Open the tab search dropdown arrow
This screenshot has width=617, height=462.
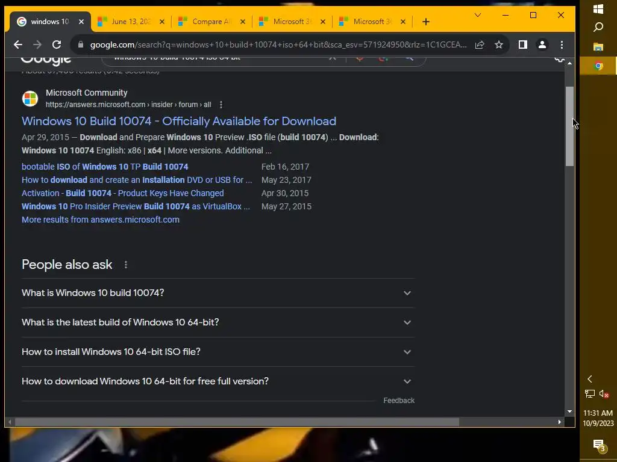click(x=478, y=15)
